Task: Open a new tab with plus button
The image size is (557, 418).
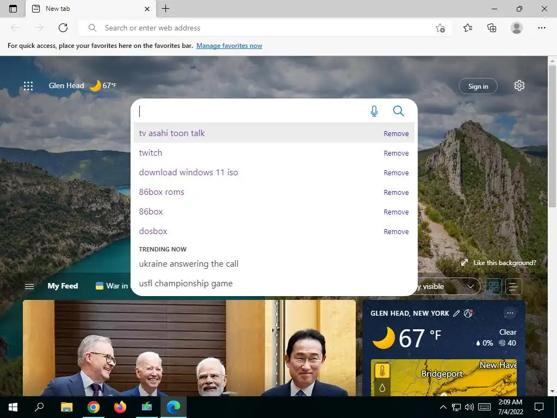Action: point(165,9)
